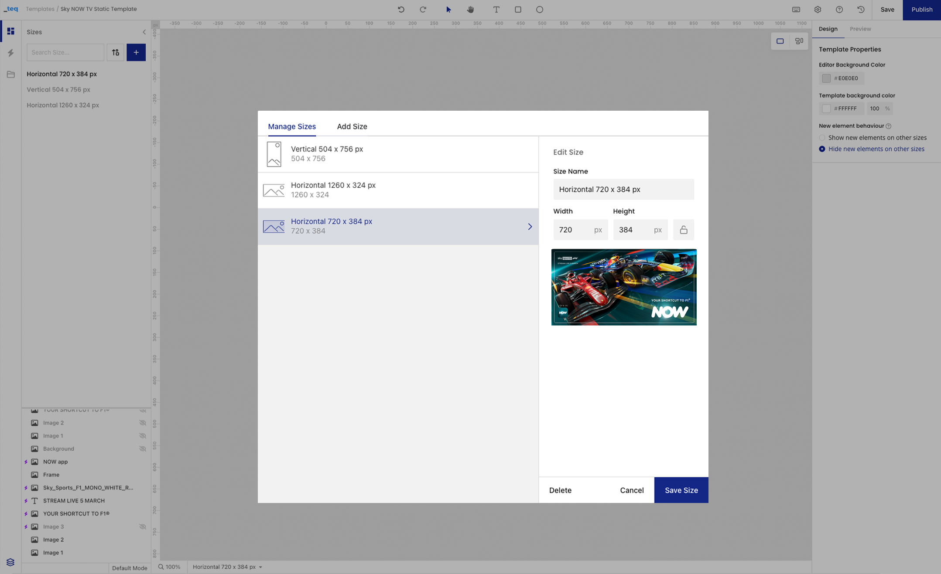Image resolution: width=941 pixels, height=574 pixels.
Task: Switch to the Add Size tab
Action: [352, 126]
